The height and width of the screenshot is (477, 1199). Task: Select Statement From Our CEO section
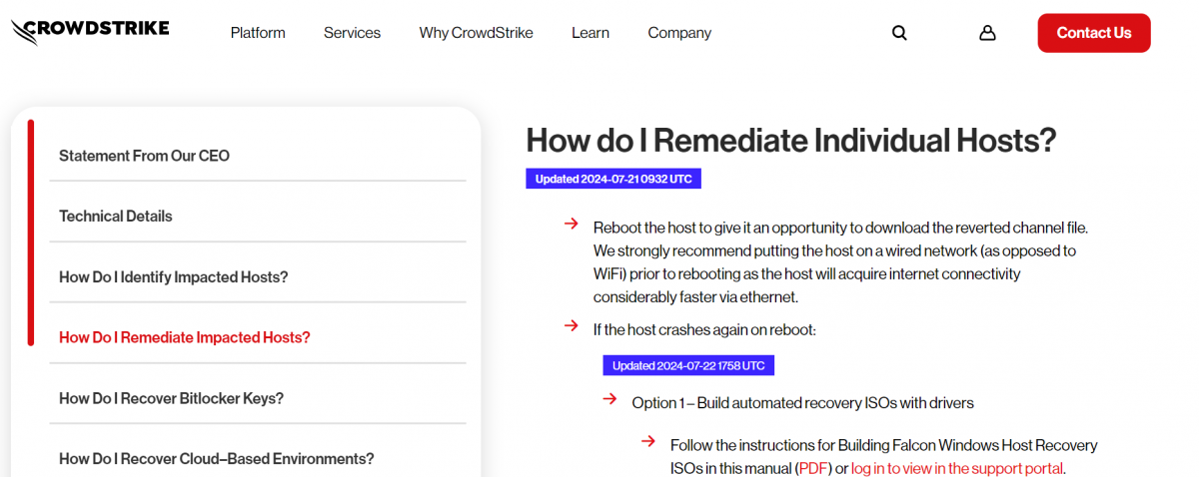(144, 156)
